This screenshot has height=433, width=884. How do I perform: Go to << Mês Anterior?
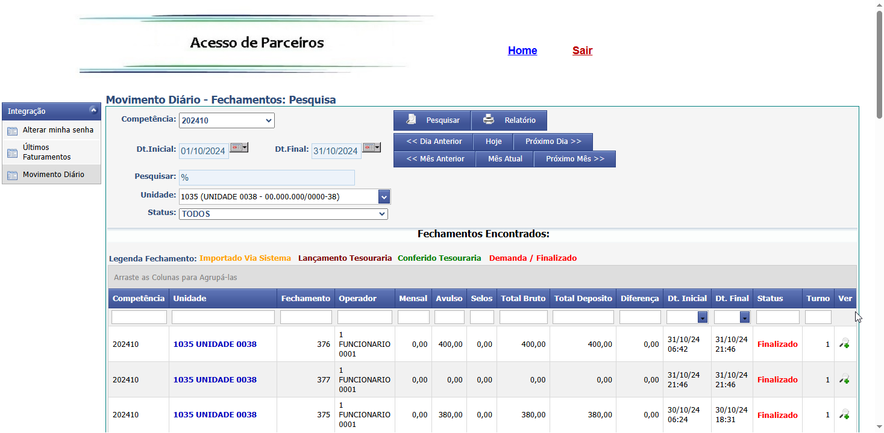pos(435,159)
